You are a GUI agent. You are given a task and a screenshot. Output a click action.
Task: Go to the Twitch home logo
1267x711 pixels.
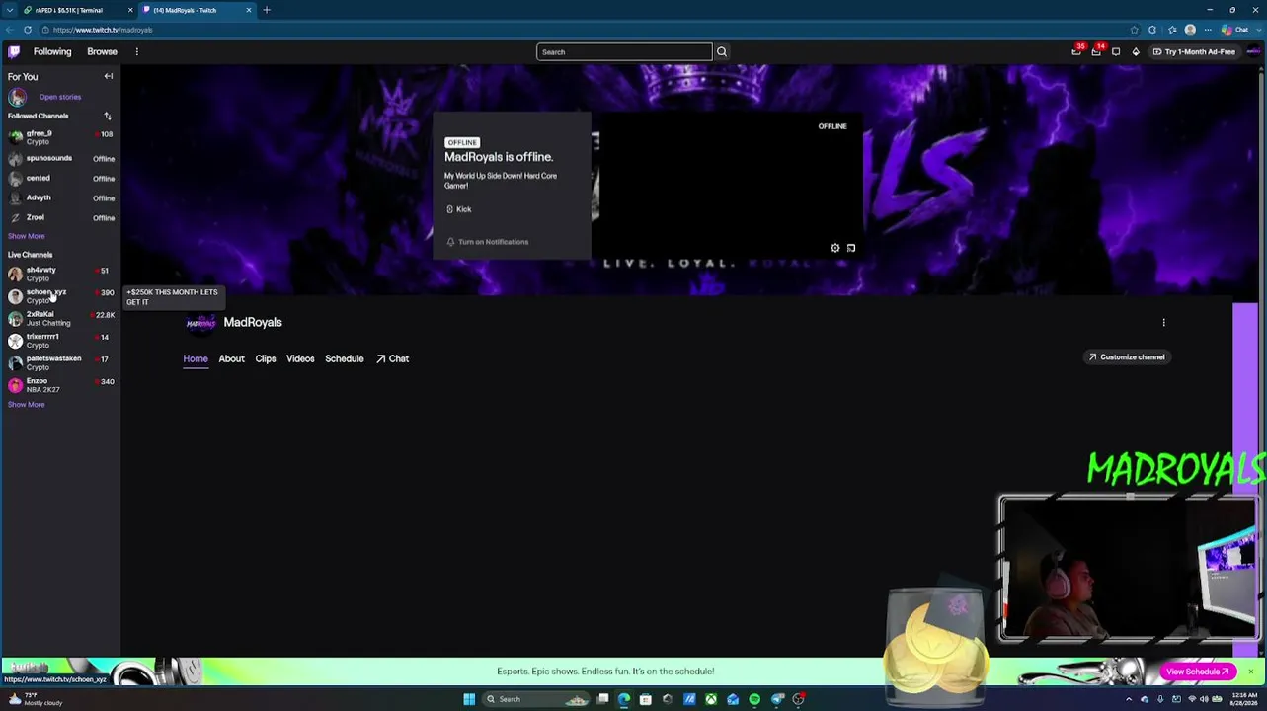point(14,51)
